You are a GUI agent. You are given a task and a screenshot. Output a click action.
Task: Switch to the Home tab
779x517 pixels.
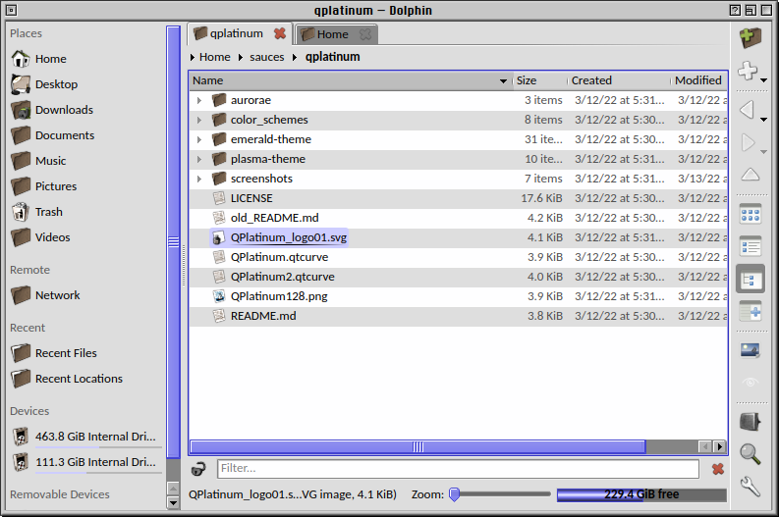(x=337, y=34)
